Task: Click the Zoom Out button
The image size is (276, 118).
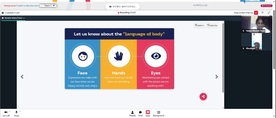Action: pyautogui.click(x=212, y=26)
